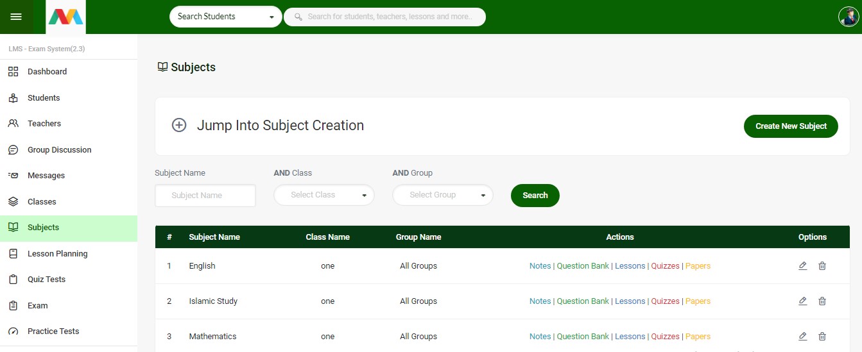Screen dimensions: 862x352
Task: Open Lessons link for Mathematics
Action: (x=630, y=337)
